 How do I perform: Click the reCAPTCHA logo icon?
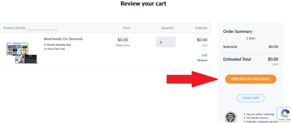click(285, 114)
